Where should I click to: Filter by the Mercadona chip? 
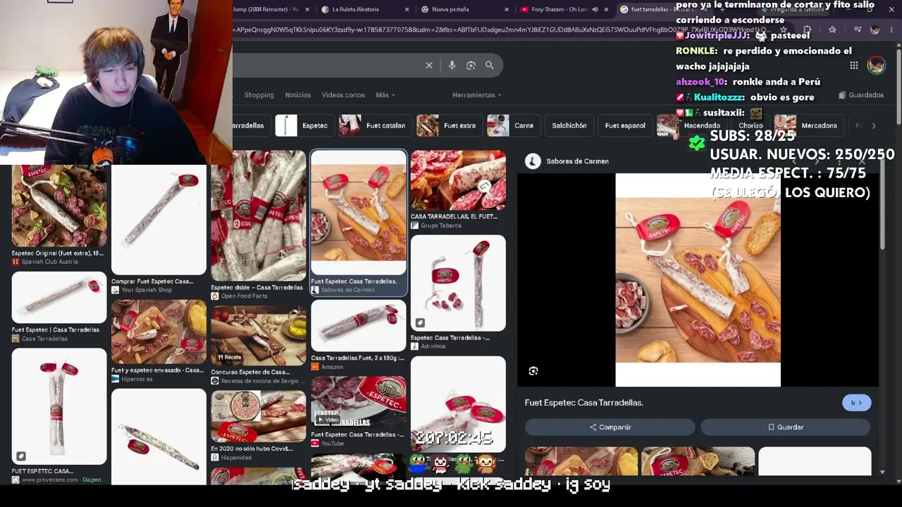point(808,125)
